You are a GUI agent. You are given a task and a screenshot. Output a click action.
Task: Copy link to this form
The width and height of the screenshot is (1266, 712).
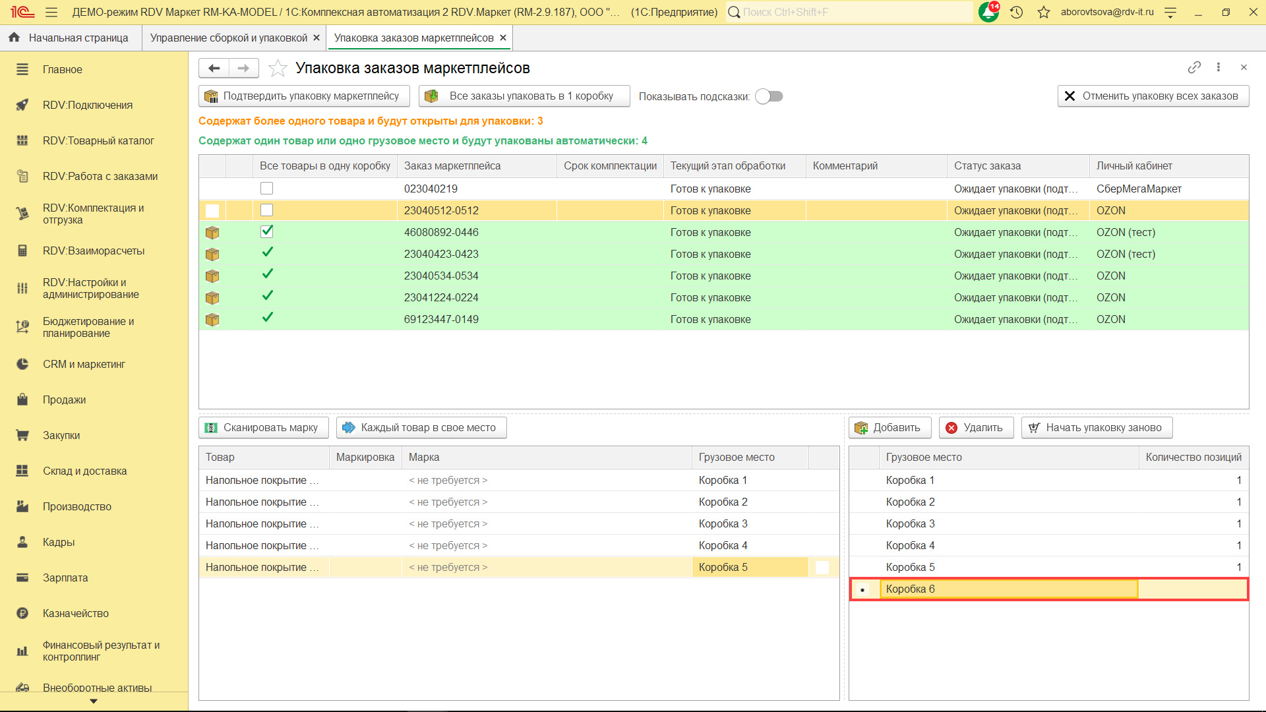point(1193,67)
